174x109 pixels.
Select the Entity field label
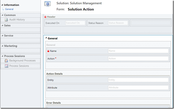point(51,80)
